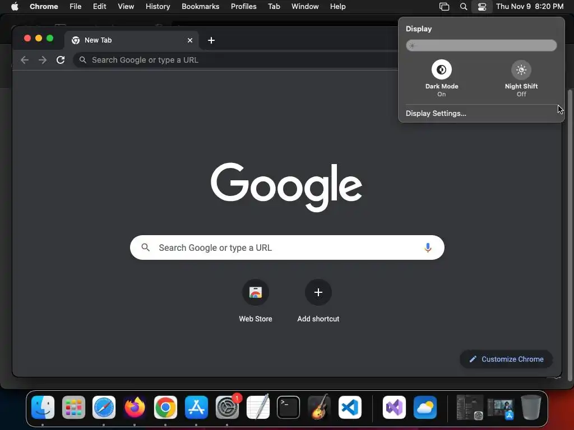Viewport: 574px width, 430px height.
Task: Open the History menu
Action: [x=158, y=7]
